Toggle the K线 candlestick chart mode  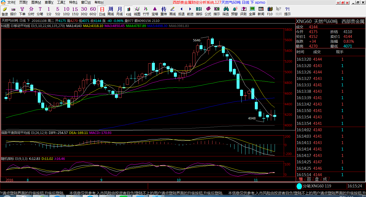[129, 11]
